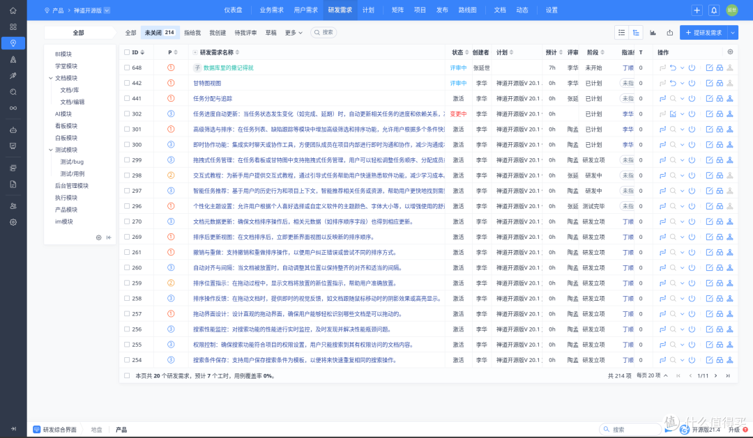Open requirement link 甘特图视图
The image size is (753, 438).
[207, 83]
